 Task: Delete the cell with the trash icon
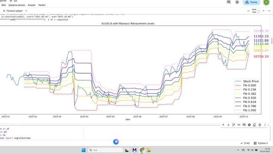(x=260, y=125)
